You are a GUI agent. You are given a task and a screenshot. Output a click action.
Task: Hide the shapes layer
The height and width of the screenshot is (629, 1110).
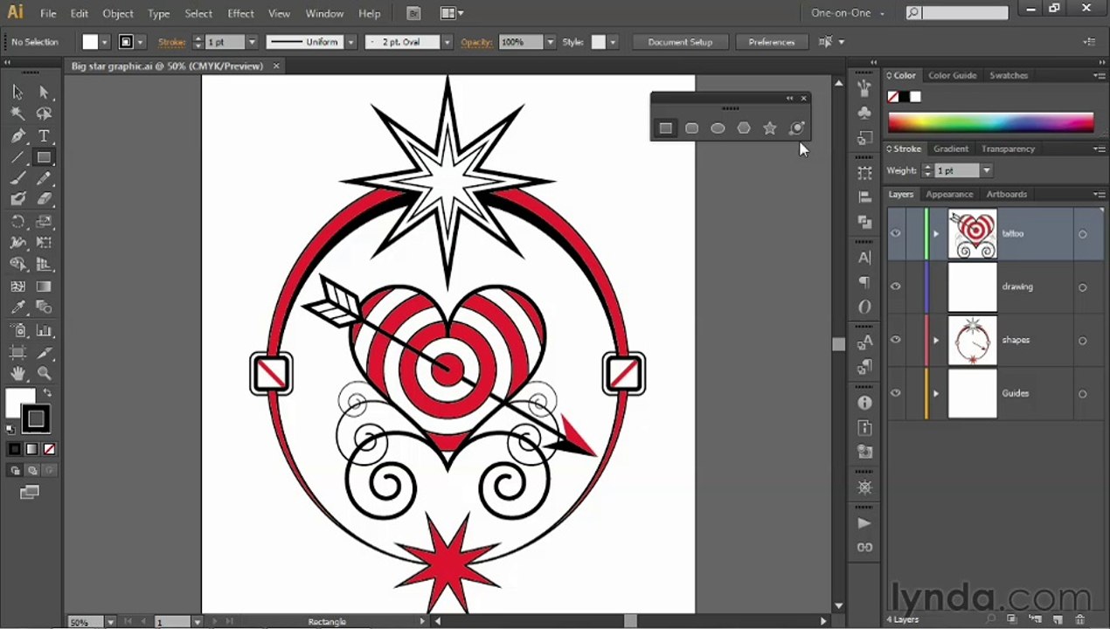[896, 340]
